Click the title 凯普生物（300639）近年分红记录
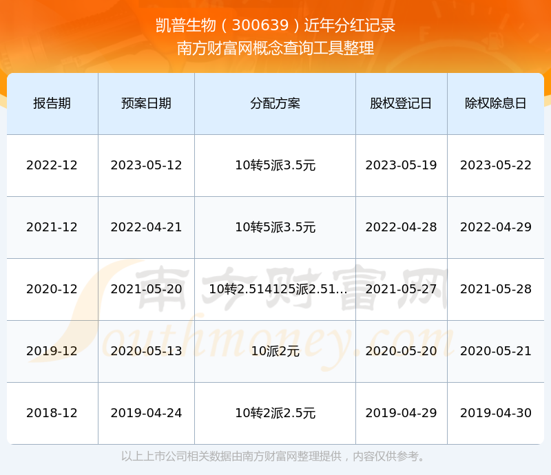This screenshot has height=475, width=551. 275,25
